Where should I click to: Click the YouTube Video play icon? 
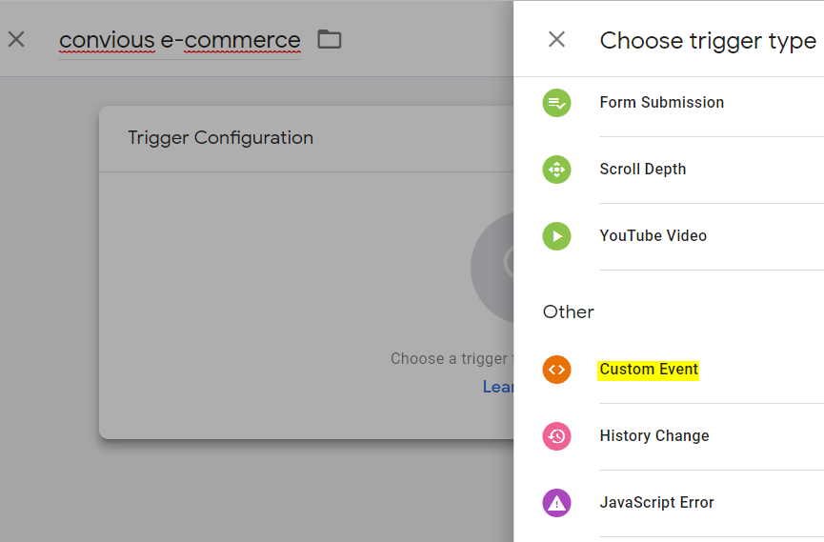pyautogui.click(x=556, y=236)
